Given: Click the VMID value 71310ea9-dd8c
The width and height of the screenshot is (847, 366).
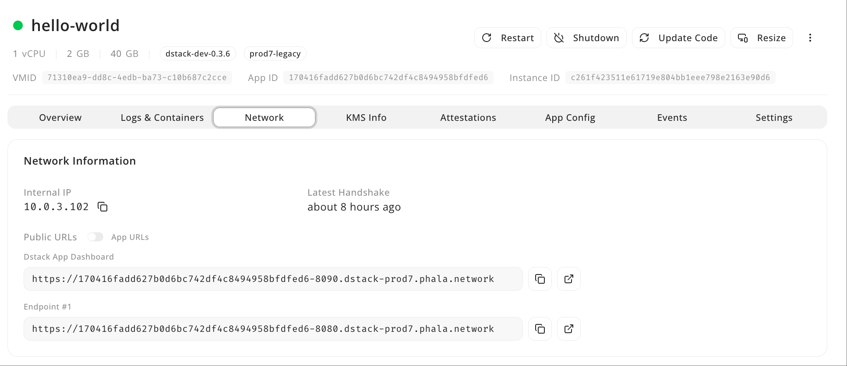Looking at the screenshot, I should [x=137, y=77].
